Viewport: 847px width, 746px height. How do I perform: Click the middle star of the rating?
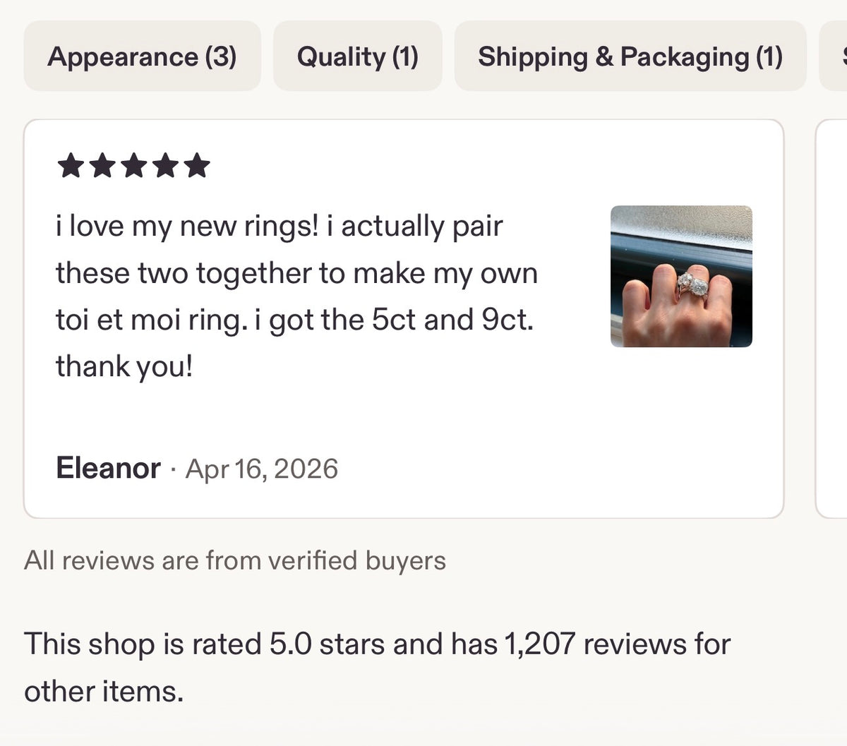(x=133, y=167)
